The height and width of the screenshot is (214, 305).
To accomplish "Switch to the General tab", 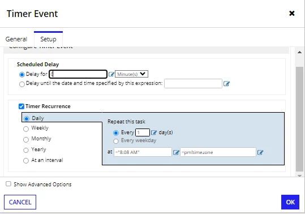I will (16, 39).
